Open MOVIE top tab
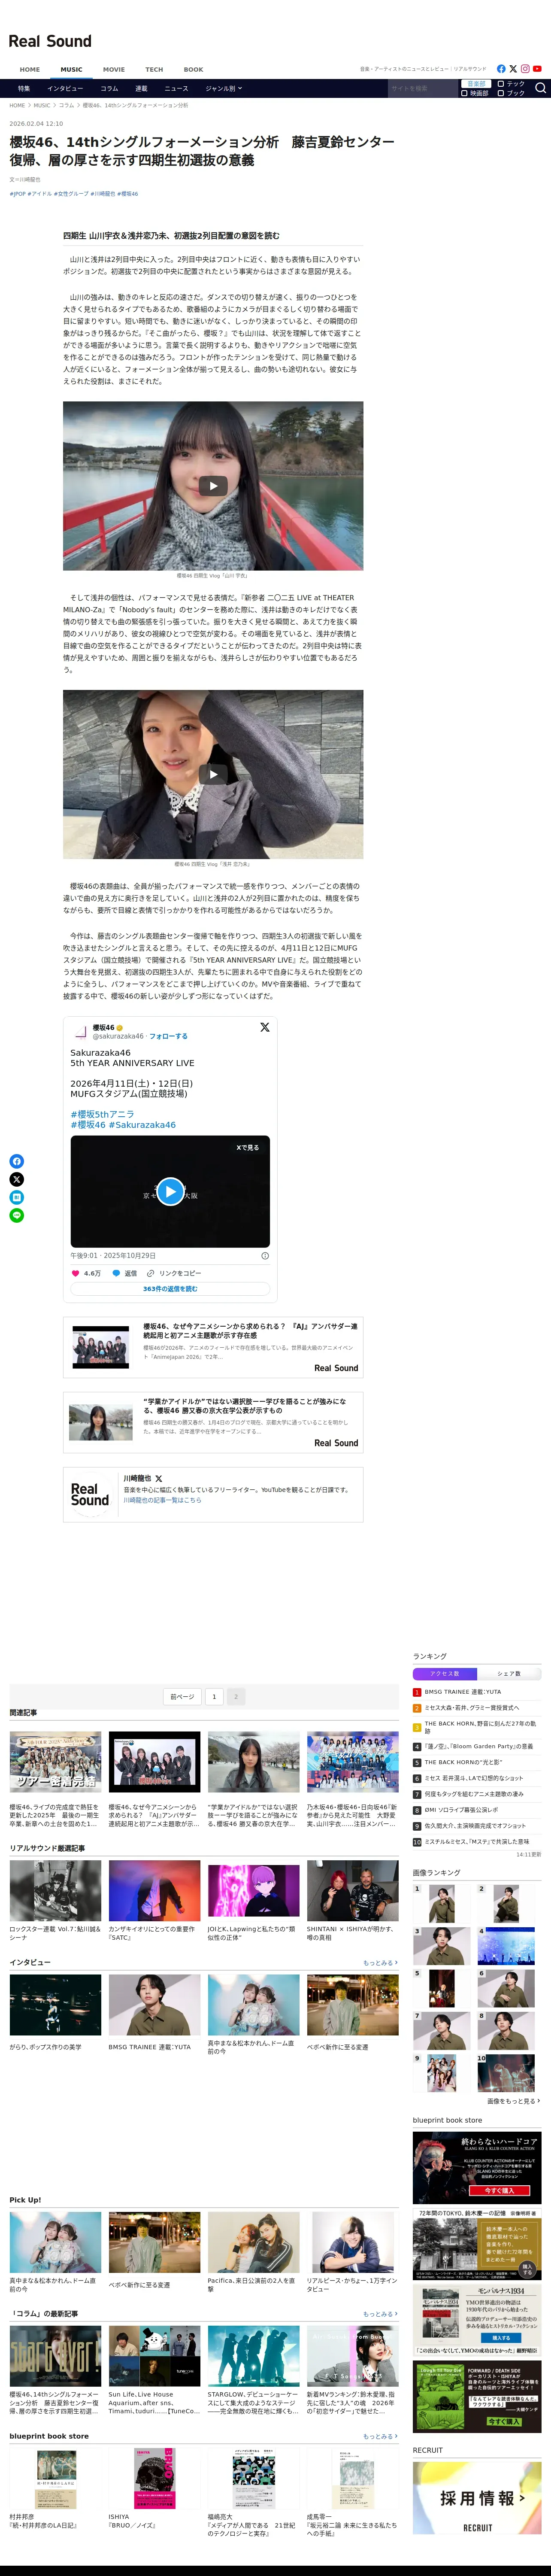This screenshot has width=551, height=2576. pos(114,70)
